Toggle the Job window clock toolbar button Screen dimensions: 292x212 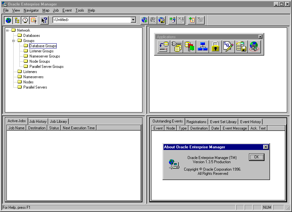click(x=25, y=20)
